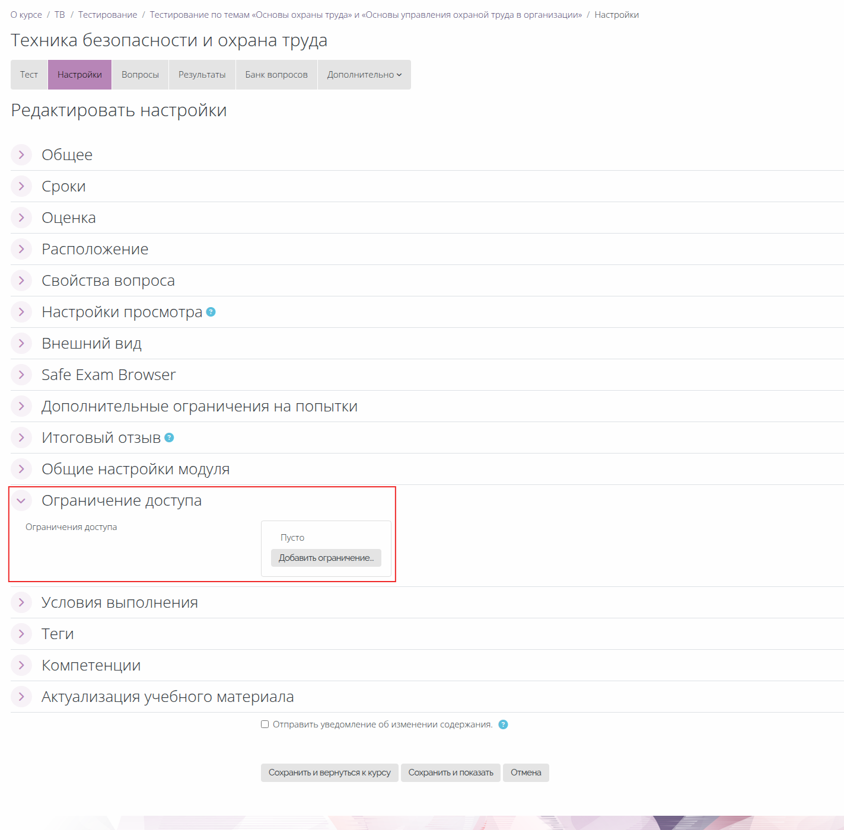Open Тестирование breadcrumb link
The image size is (844, 830).
[x=107, y=15]
